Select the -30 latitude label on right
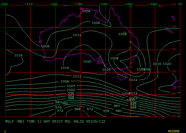 point(174,49)
